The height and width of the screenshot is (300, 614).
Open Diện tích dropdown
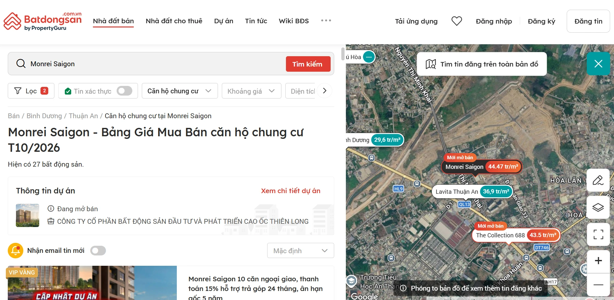(301, 91)
